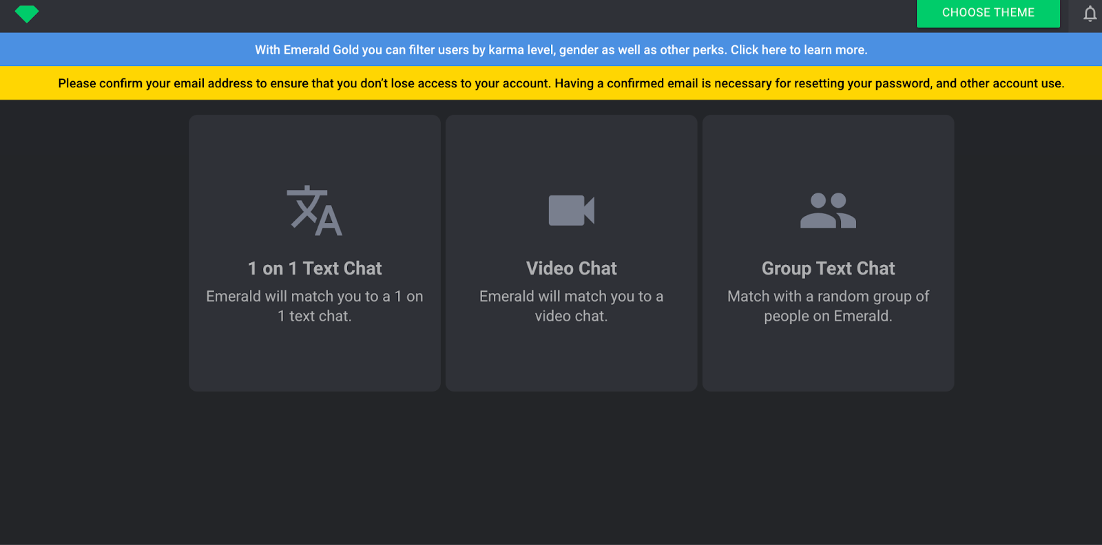Click 'Match with a random group' description

(x=828, y=306)
